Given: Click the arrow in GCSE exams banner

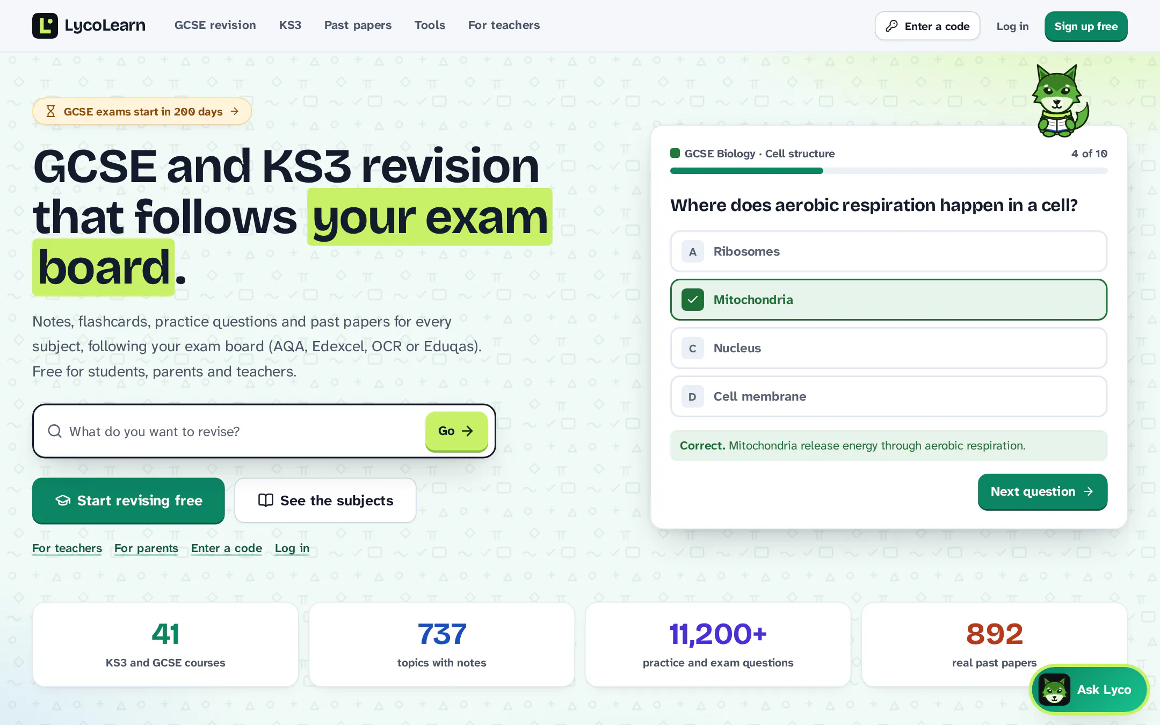Looking at the screenshot, I should point(234,111).
